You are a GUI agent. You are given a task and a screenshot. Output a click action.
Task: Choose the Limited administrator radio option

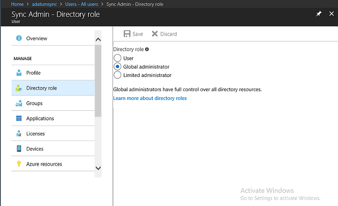click(x=117, y=75)
